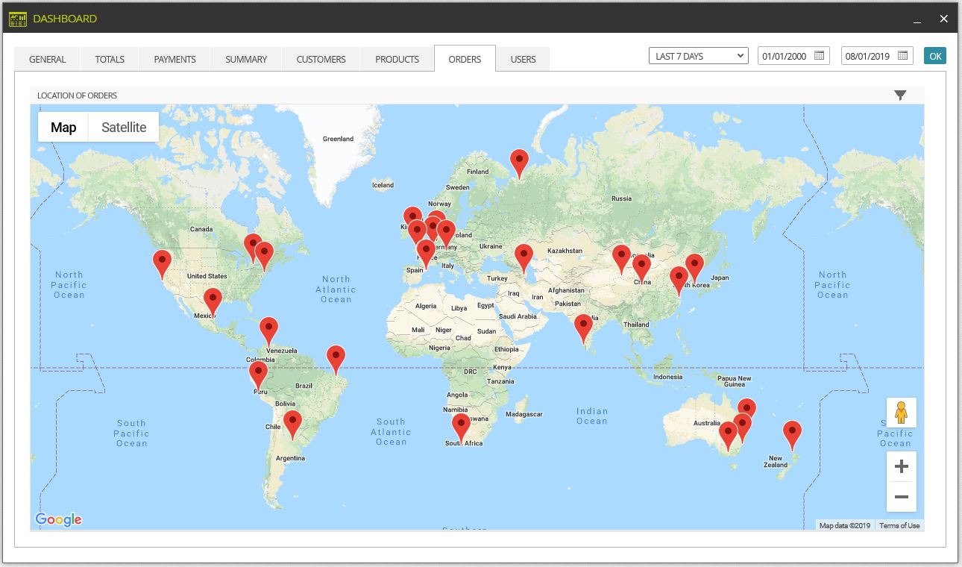Go to the Products tab

click(x=397, y=60)
